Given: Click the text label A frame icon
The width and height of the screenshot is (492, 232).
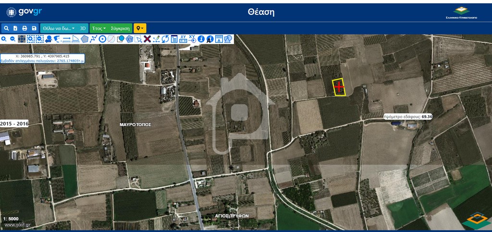Looking at the screenshot, I should coord(219,39).
